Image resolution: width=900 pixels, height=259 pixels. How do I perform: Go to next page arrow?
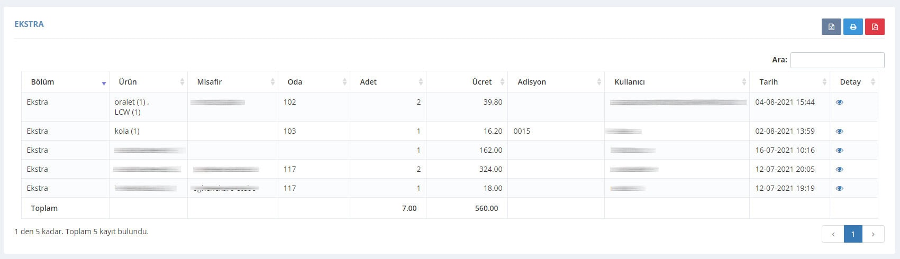coord(873,234)
